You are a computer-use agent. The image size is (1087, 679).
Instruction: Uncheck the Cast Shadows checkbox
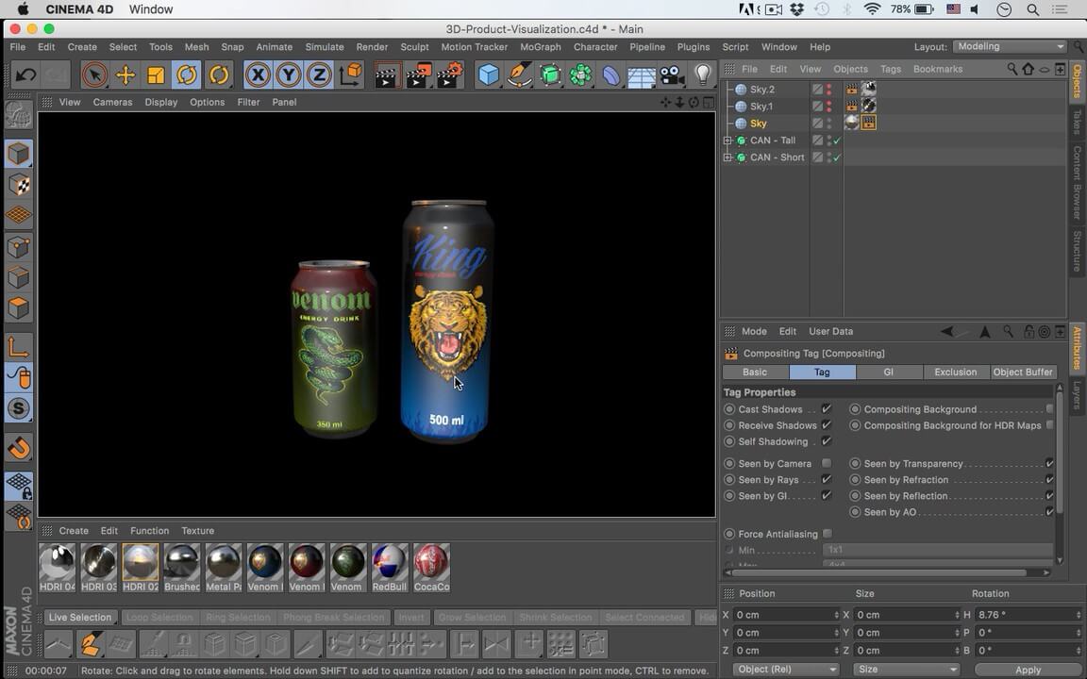click(827, 409)
